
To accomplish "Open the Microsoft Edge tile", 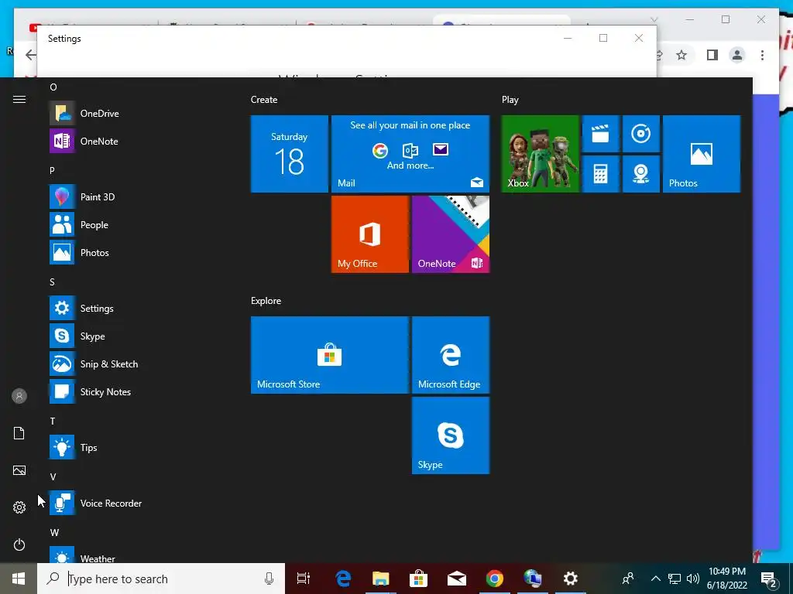I will tap(451, 355).
